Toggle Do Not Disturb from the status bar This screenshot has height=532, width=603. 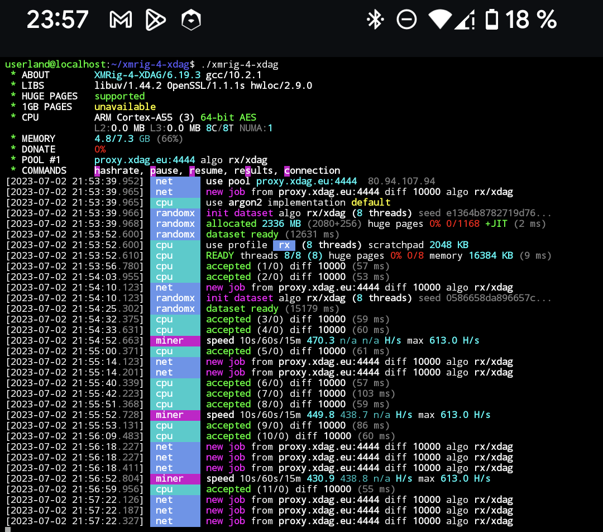(x=407, y=19)
